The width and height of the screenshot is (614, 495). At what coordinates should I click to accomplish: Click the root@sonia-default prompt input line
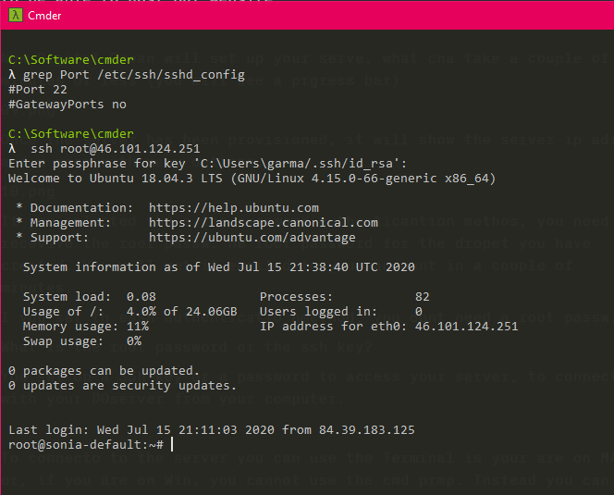pos(91,445)
